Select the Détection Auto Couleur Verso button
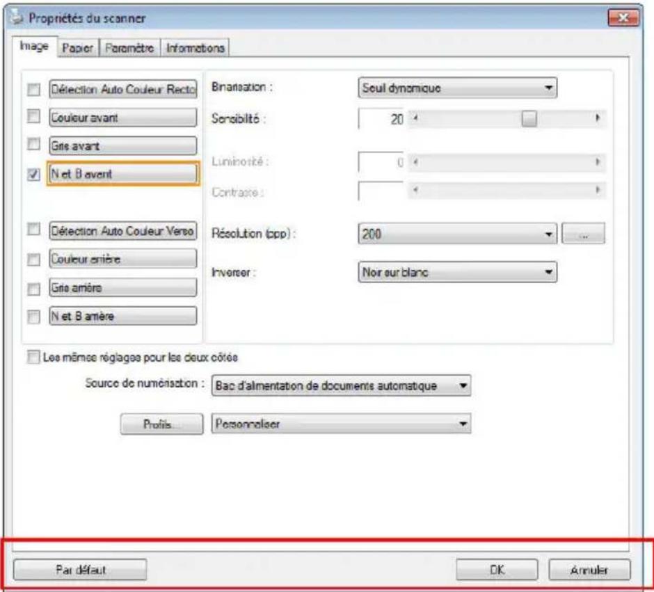The height and width of the screenshot is (592, 654). point(123,231)
